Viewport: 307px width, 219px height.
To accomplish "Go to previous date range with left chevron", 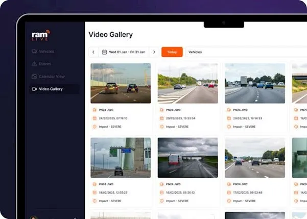I will pyautogui.click(x=93, y=52).
